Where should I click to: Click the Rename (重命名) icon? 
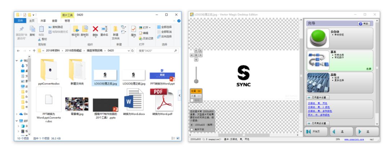[104, 29]
